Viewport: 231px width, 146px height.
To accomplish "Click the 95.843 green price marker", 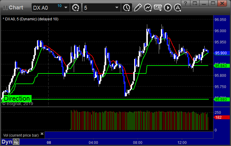I will pyautogui.click(x=222, y=66).
